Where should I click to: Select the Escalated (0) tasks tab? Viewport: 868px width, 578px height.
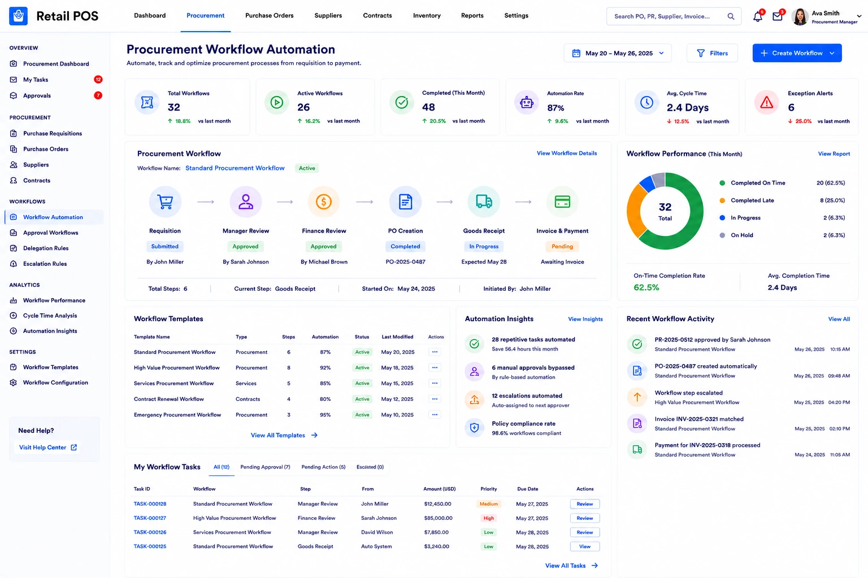(370, 467)
